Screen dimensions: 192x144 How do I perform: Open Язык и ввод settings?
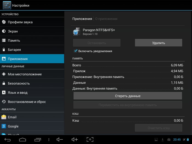click(32, 92)
